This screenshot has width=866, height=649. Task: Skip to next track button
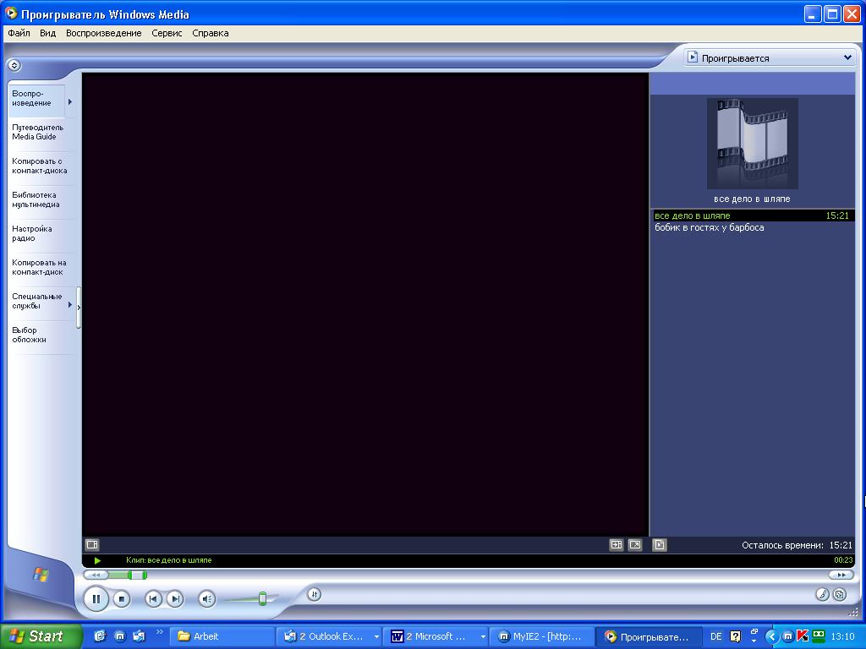click(x=175, y=599)
